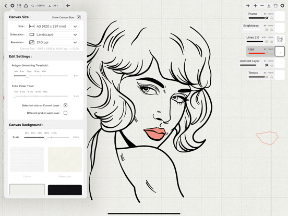Viewport: 288px width, 216px height.
Task: Collapse layers panel with right-arrow icon
Action: (x=248, y=6)
